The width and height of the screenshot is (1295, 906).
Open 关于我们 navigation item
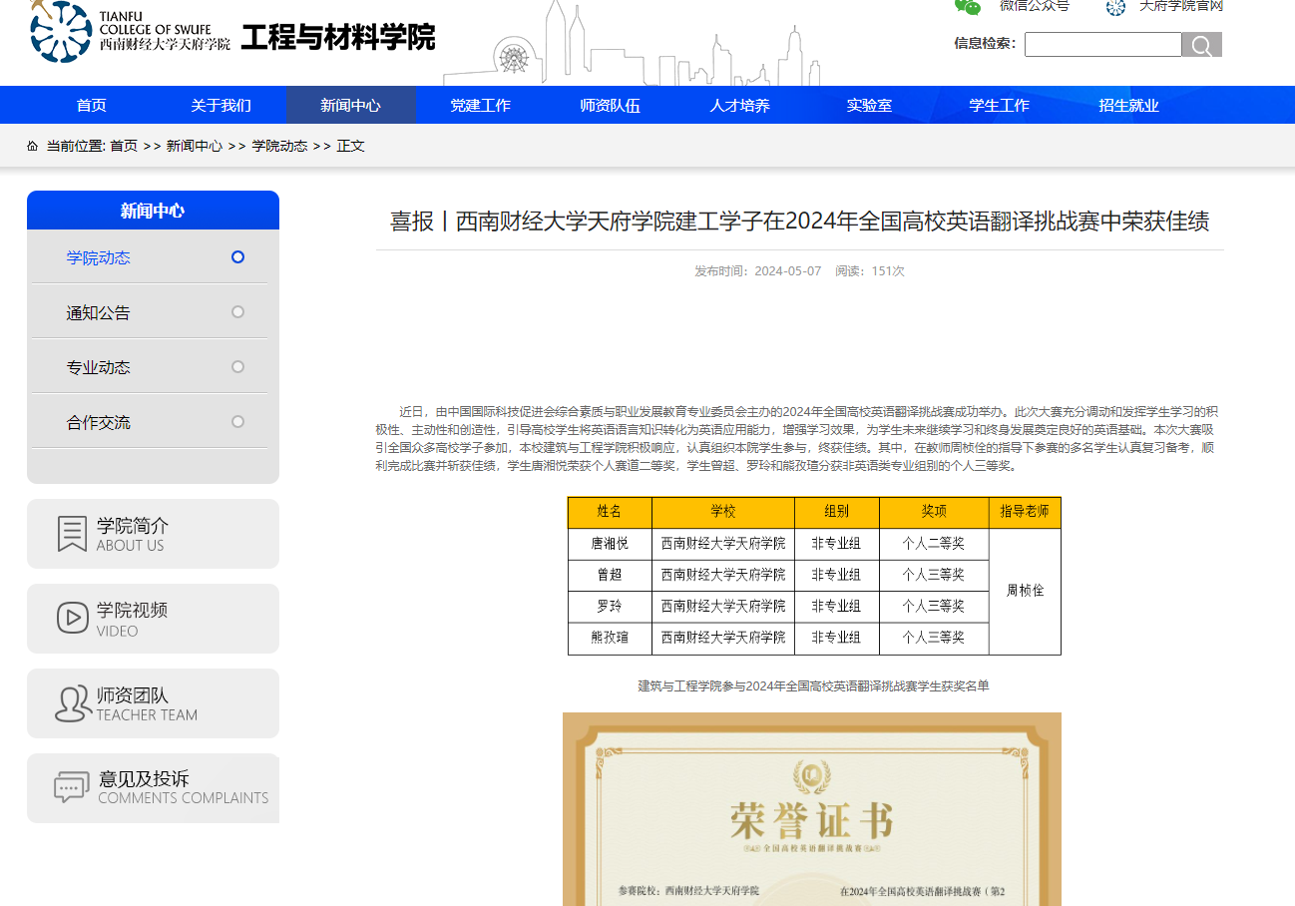click(221, 105)
